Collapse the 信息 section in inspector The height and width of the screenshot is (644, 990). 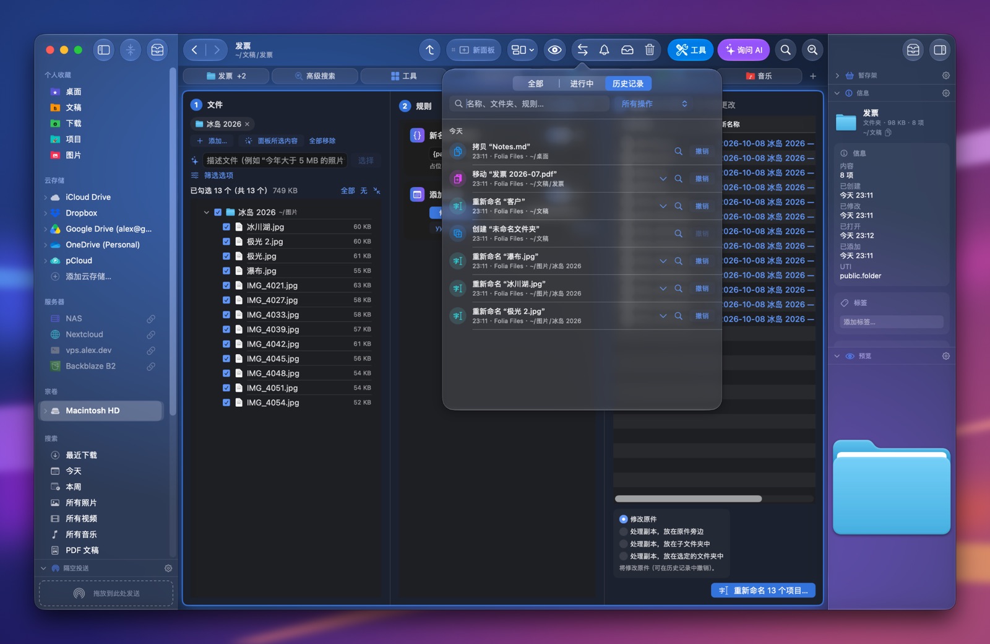[x=837, y=94]
